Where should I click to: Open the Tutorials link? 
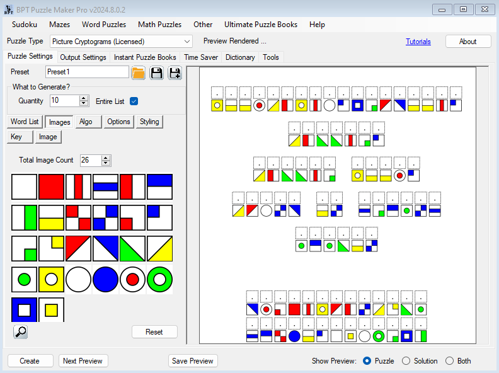[418, 42]
